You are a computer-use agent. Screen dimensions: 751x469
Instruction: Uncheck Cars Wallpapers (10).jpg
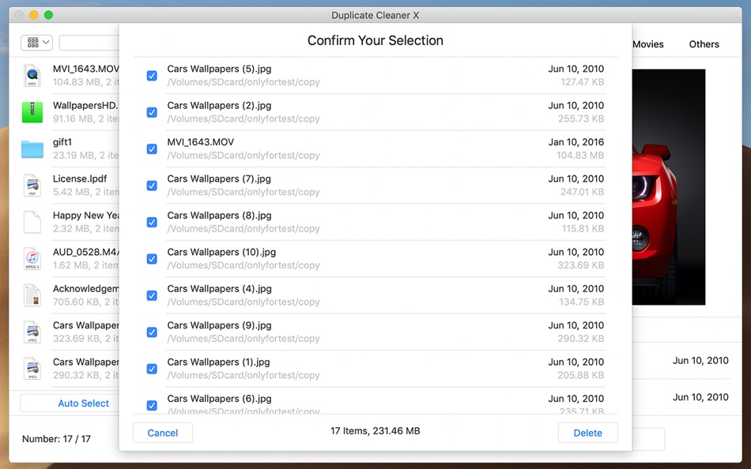pyautogui.click(x=152, y=259)
